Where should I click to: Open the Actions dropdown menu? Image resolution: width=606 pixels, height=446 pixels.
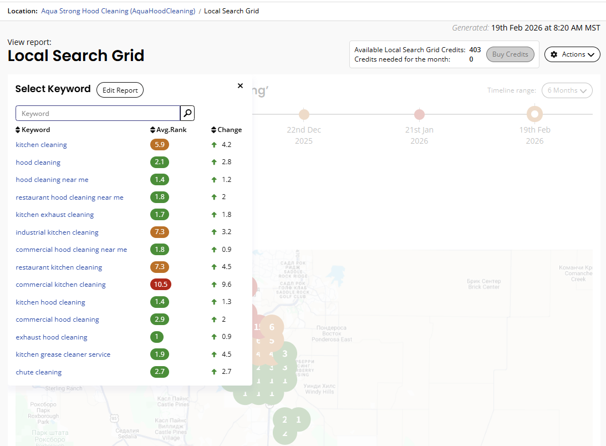click(572, 54)
